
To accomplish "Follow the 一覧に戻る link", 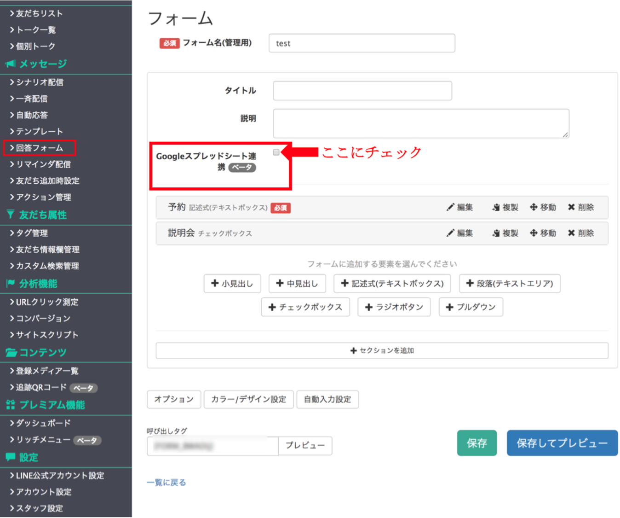I will point(166,483).
